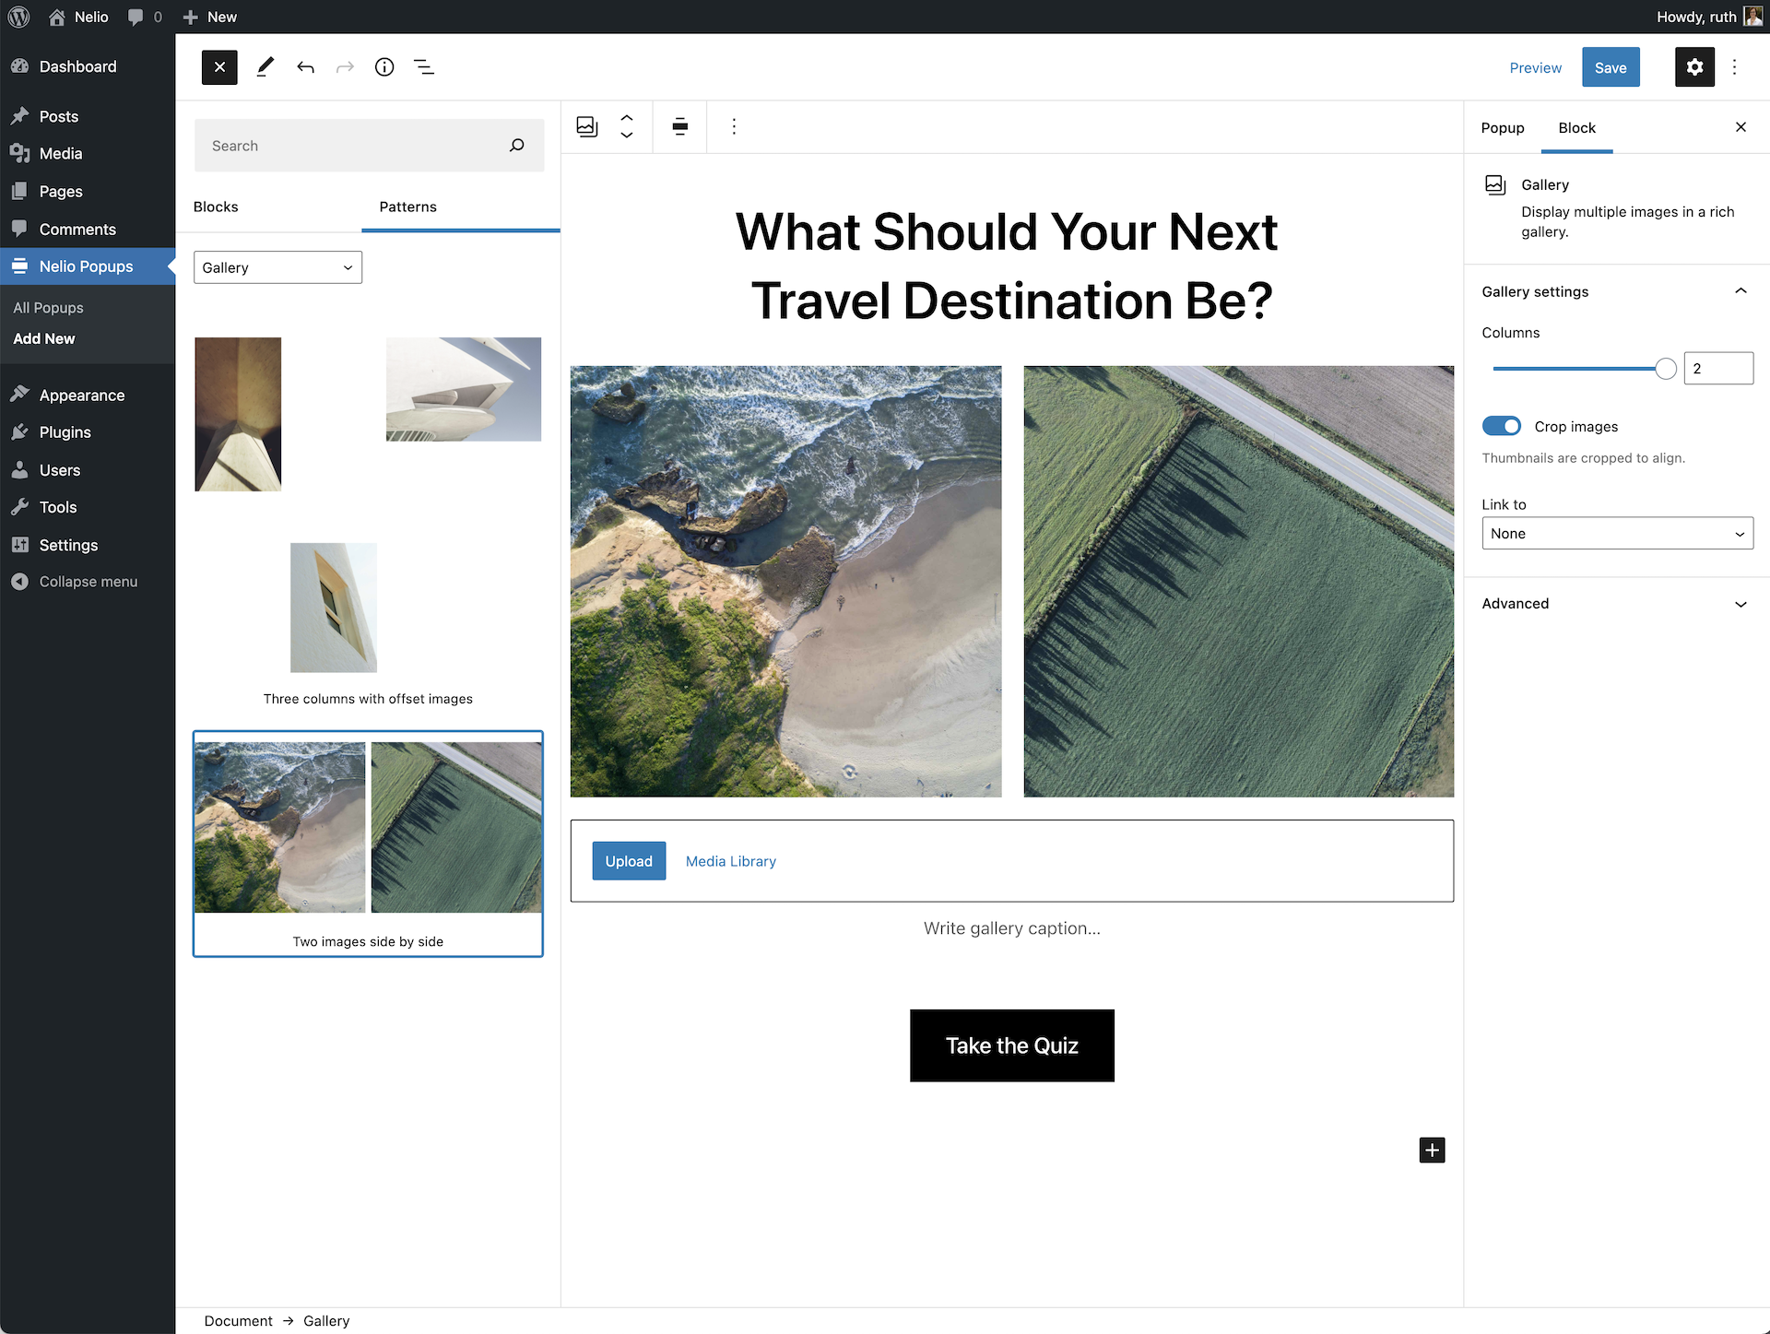Click the Gallery block type icon

point(587,126)
